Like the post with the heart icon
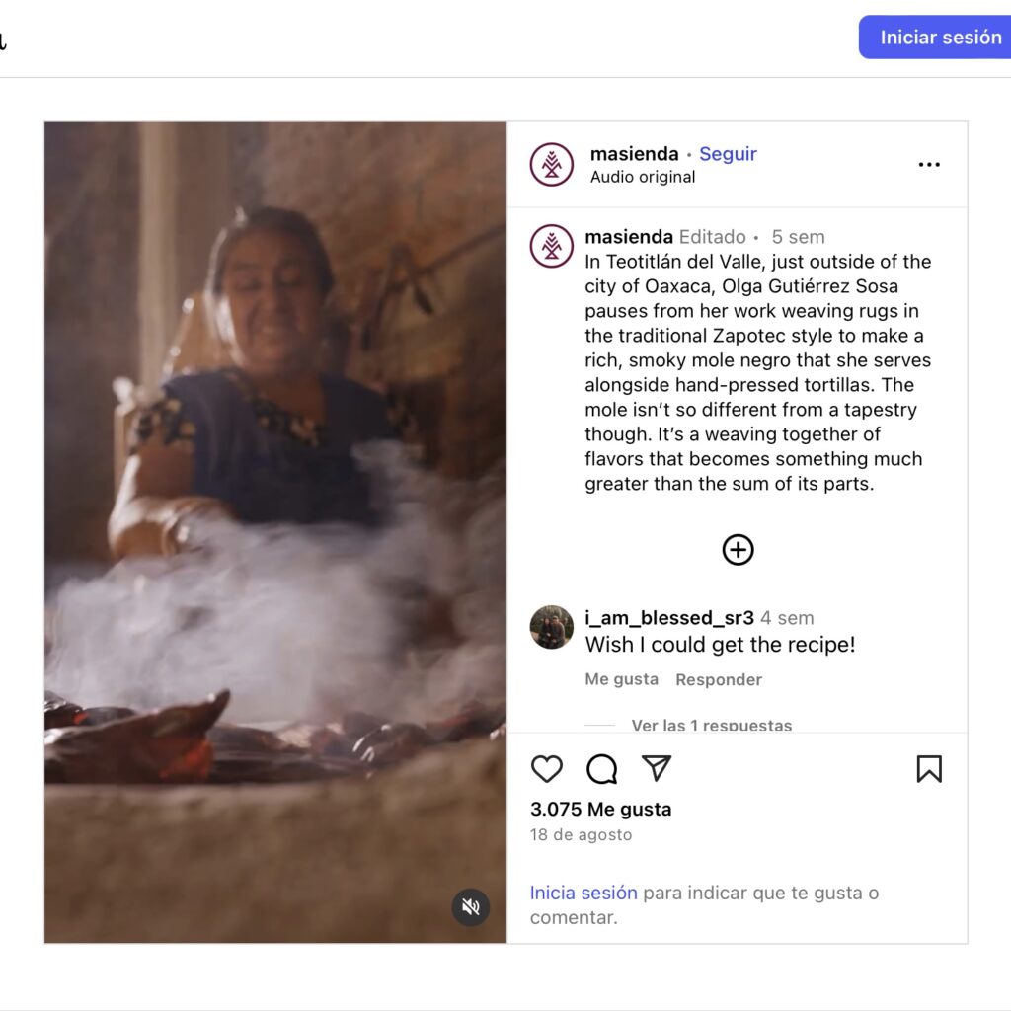The height and width of the screenshot is (1011, 1011). (x=546, y=769)
